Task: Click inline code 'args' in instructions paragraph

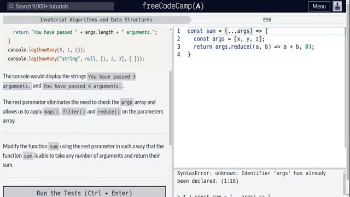Action: click(126, 102)
